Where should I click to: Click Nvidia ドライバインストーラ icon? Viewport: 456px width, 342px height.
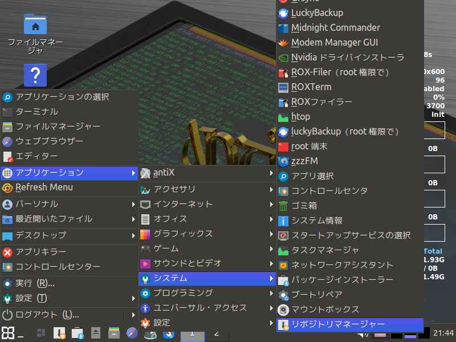tap(283, 58)
